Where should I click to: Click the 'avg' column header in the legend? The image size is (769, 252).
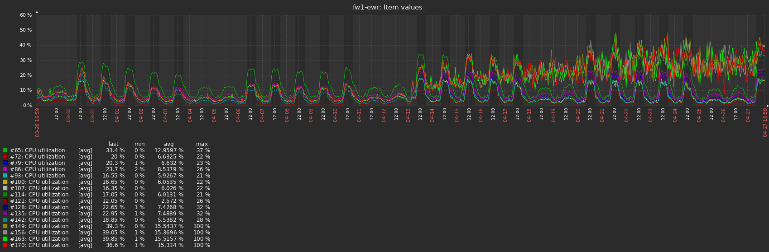click(x=168, y=144)
